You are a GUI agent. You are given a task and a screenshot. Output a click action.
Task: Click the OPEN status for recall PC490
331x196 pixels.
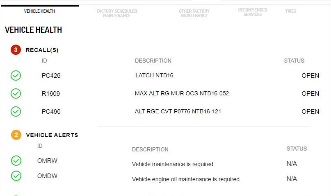[310, 112]
